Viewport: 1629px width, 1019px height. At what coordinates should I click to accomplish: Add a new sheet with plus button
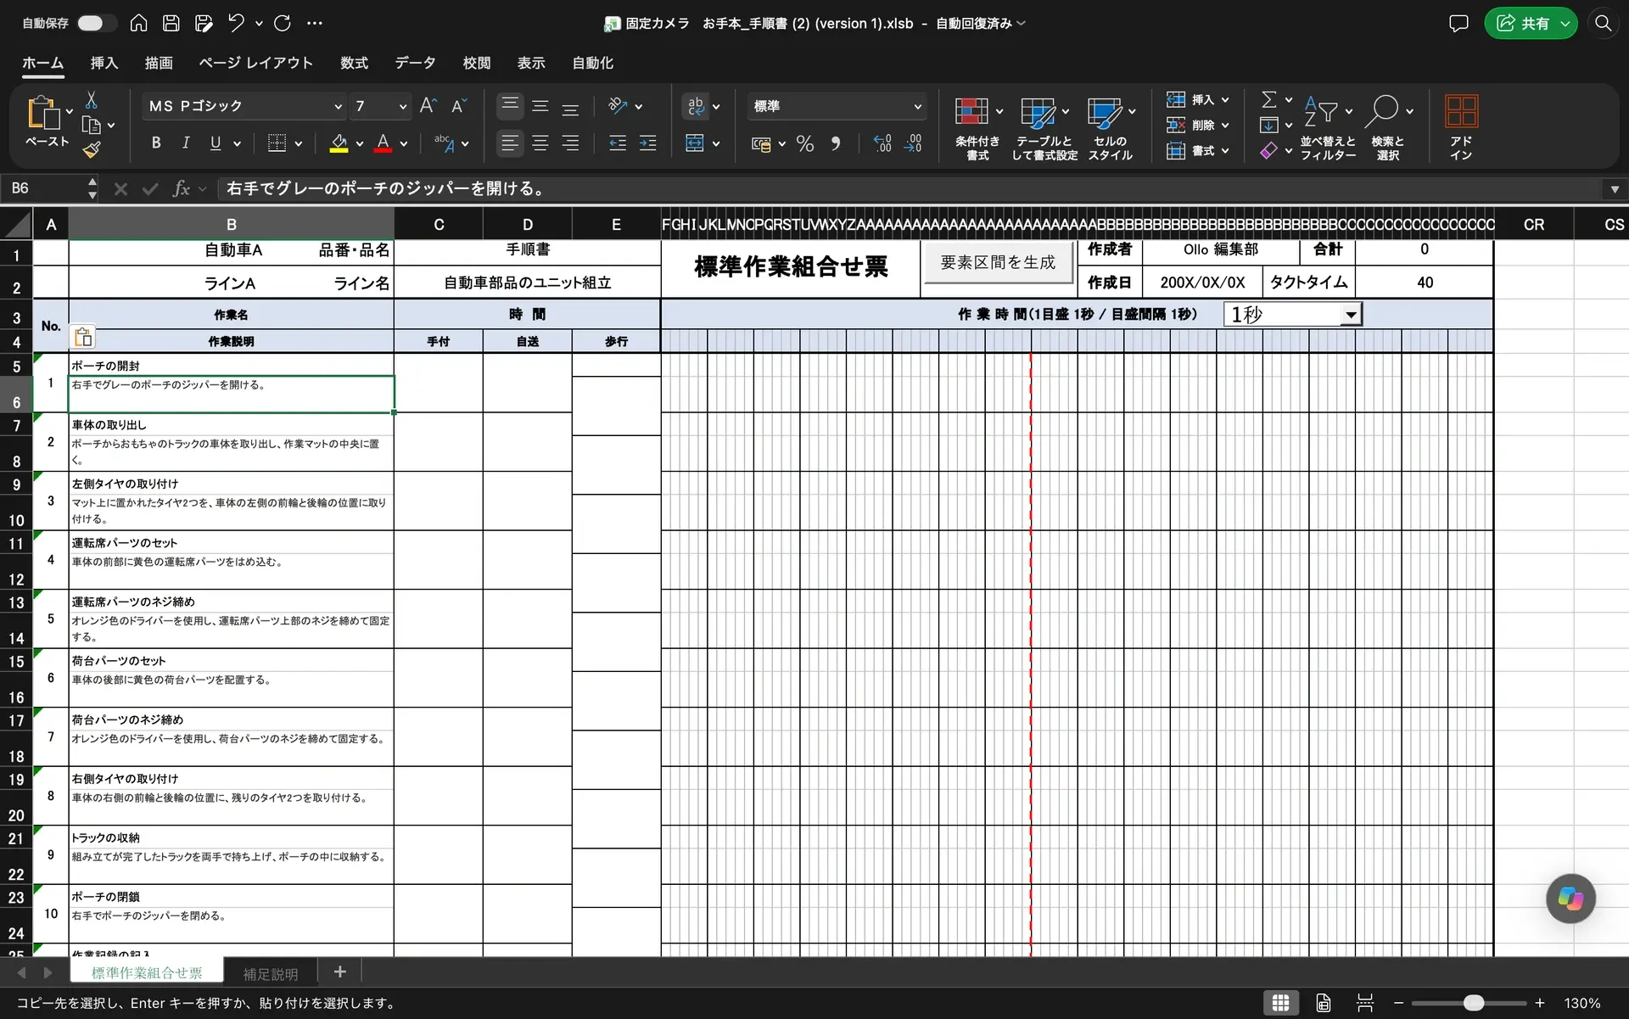coord(339,971)
